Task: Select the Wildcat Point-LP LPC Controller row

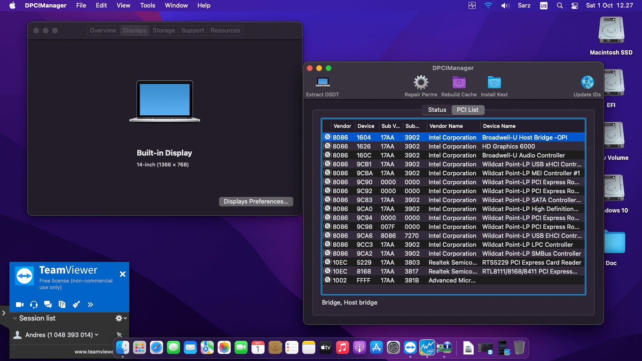Action: tap(454, 244)
